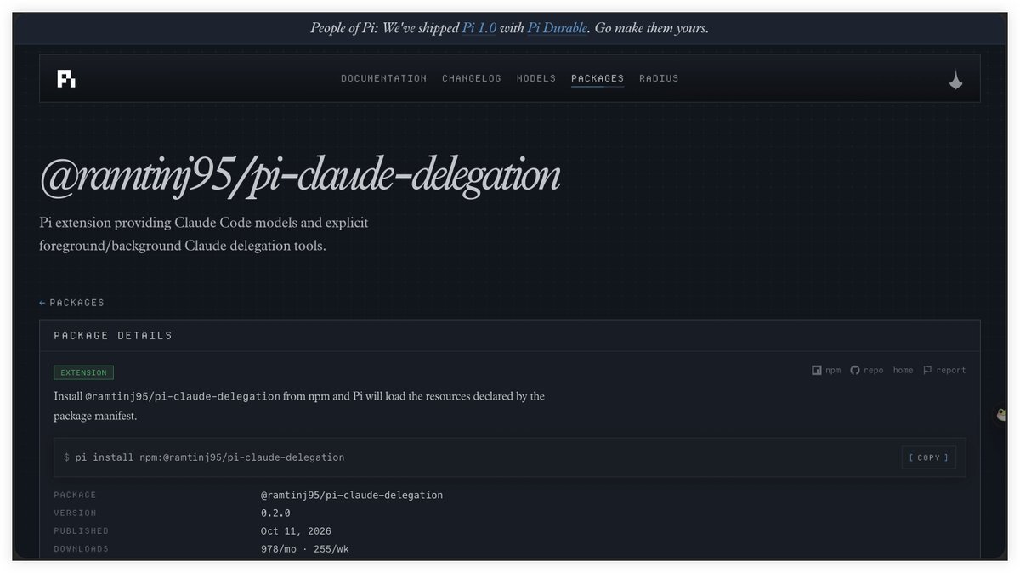Click the rocket-shaped icon at the navbar's right end
Viewport: 1020px width, 573px height.
955,79
